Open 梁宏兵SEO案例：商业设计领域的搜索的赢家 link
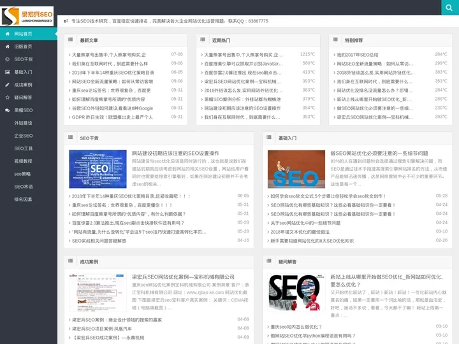The width and height of the screenshot is (459, 344). [115, 320]
